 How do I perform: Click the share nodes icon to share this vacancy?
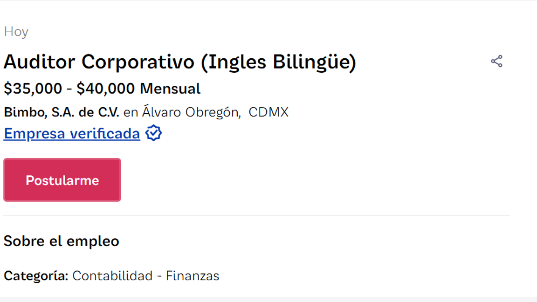(497, 61)
